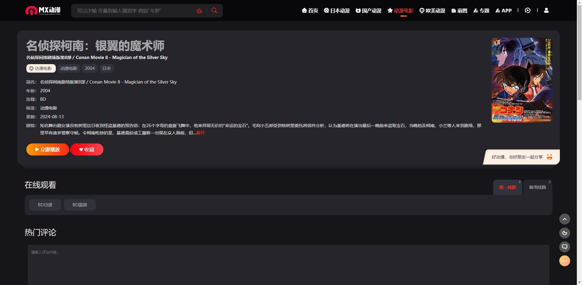
Task: Click the 2004 year tag
Action: pos(90,68)
